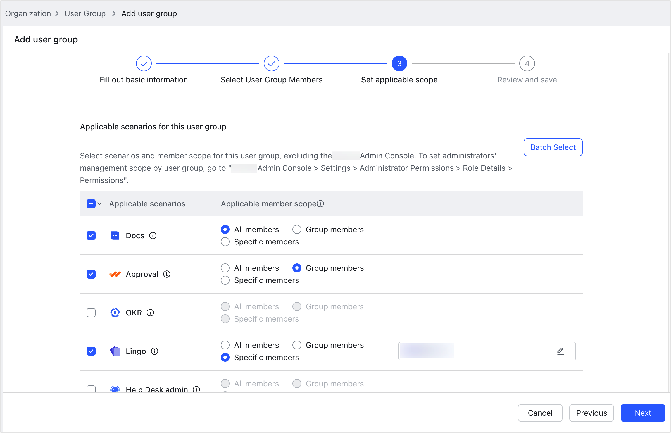Image resolution: width=671 pixels, height=433 pixels.
Task: Uncheck the Approval scenario checkbox
Action: pyautogui.click(x=91, y=274)
